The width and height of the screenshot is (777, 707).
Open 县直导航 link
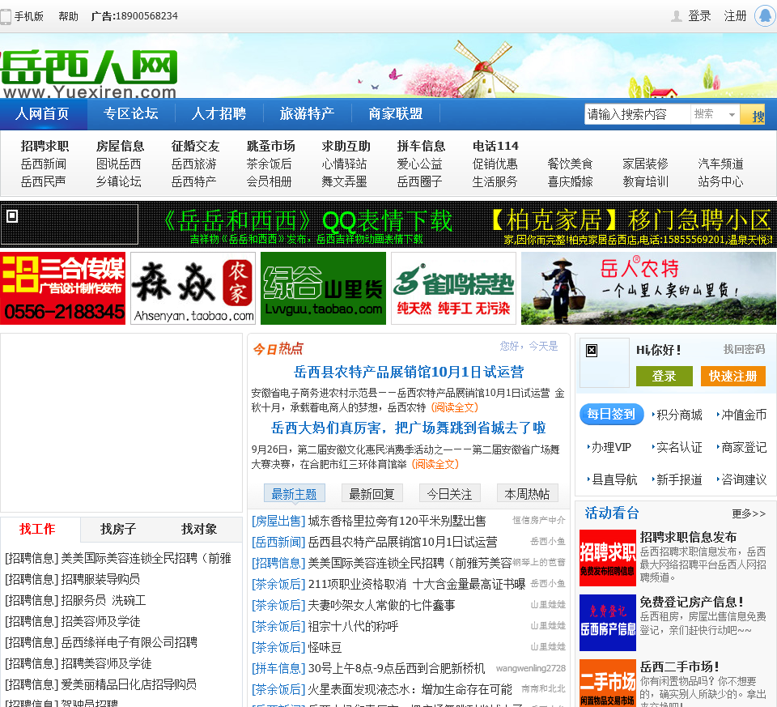[x=614, y=480]
